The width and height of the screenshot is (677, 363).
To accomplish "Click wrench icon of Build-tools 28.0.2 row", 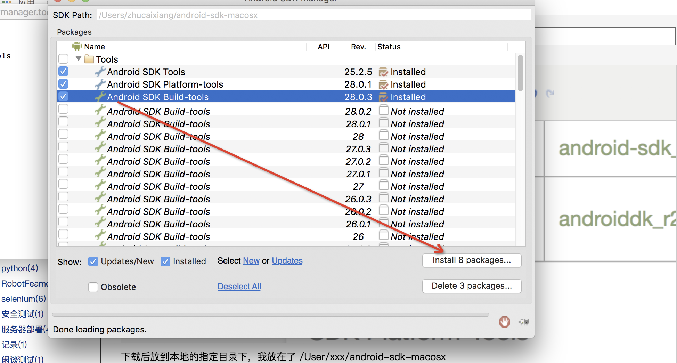I will tap(100, 110).
